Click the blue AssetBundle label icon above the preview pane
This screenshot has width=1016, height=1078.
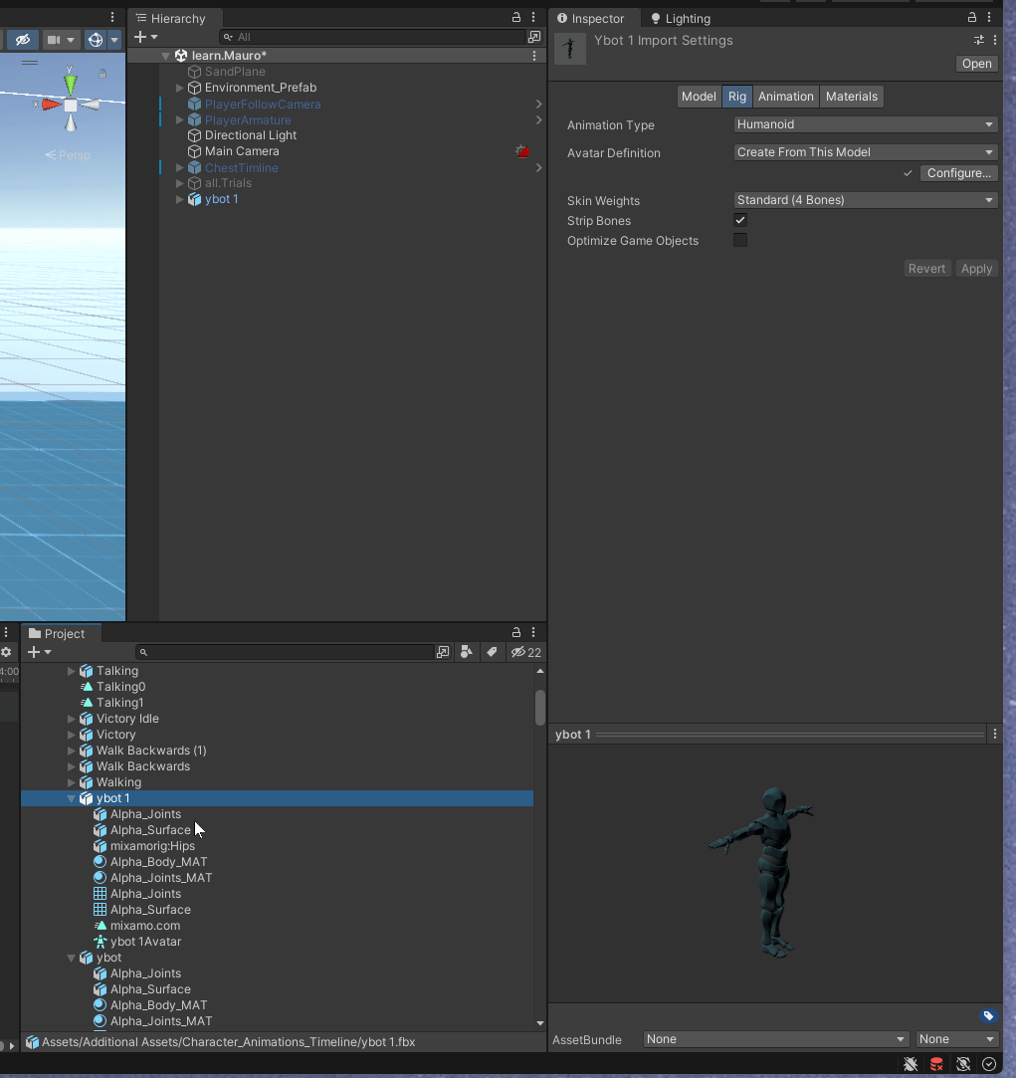987,1015
